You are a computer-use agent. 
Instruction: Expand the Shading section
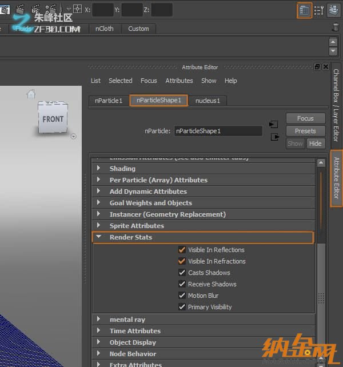pyautogui.click(x=203, y=169)
